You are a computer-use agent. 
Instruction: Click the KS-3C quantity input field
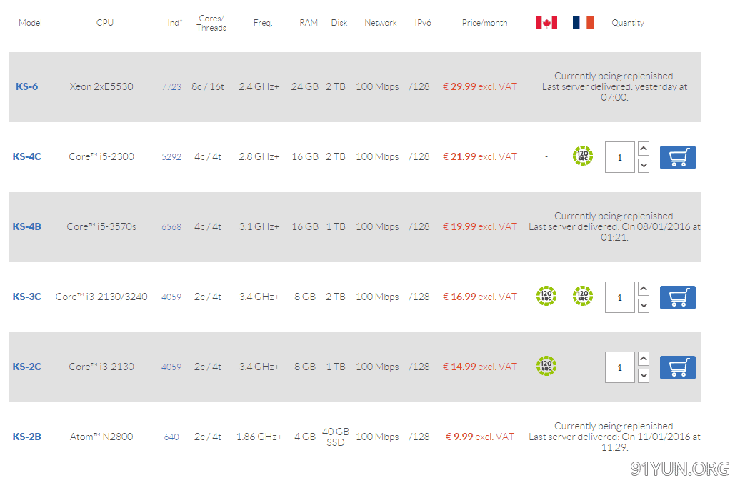[620, 297]
